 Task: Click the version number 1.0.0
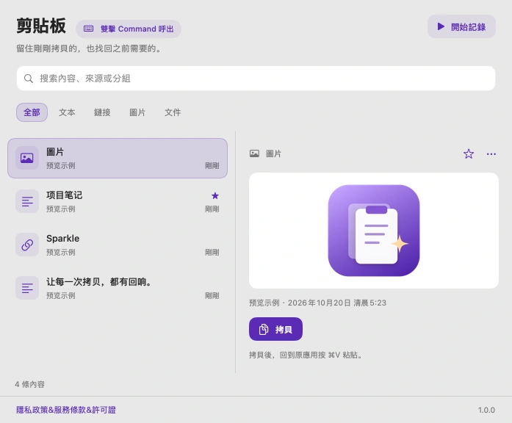coord(486,410)
